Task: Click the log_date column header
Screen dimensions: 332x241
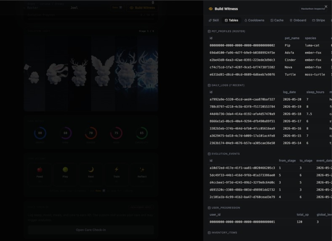Action: click(x=289, y=92)
